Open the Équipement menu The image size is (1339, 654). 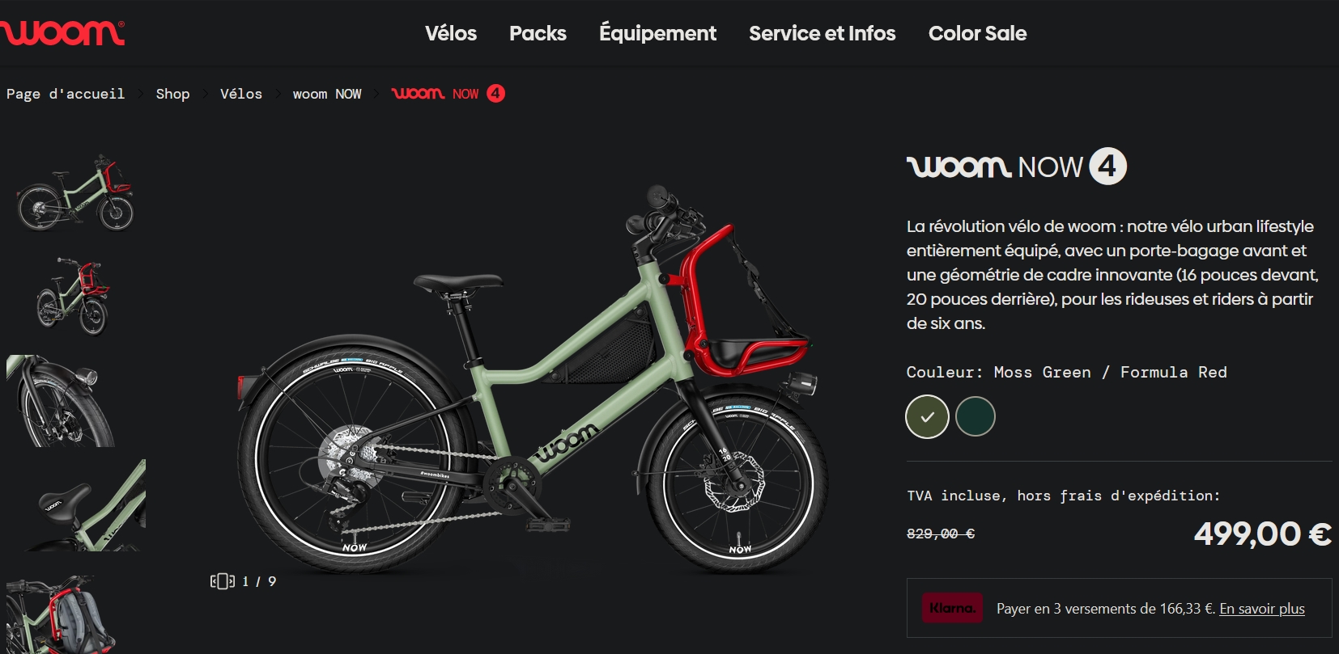tap(657, 33)
